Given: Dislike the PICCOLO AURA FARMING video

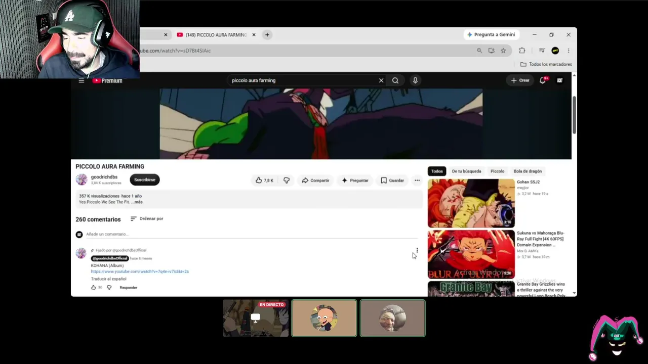Looking at the screenshot, I should tap(287, 180).
